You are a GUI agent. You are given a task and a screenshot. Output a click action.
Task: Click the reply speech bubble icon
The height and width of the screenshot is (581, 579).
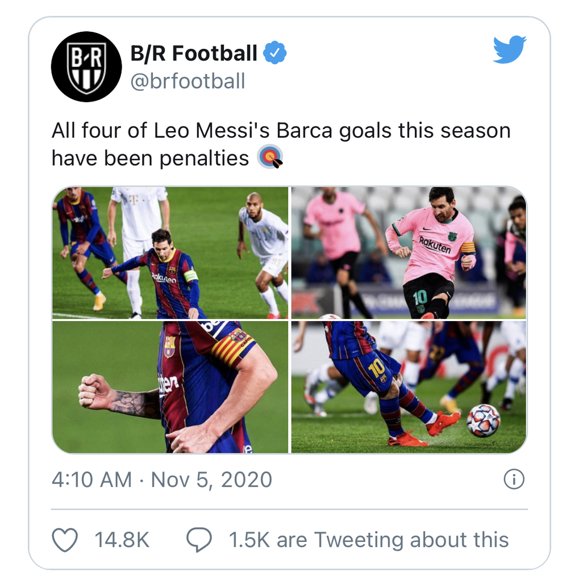point(199,540)
